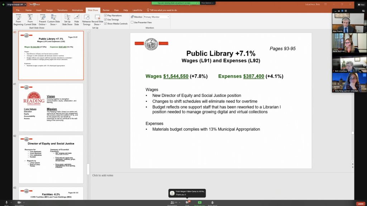Enable the Use Presenter View checkbox
Image resolution: width=367 pixels, height=206 pixels.
click(x=132, y=23)
